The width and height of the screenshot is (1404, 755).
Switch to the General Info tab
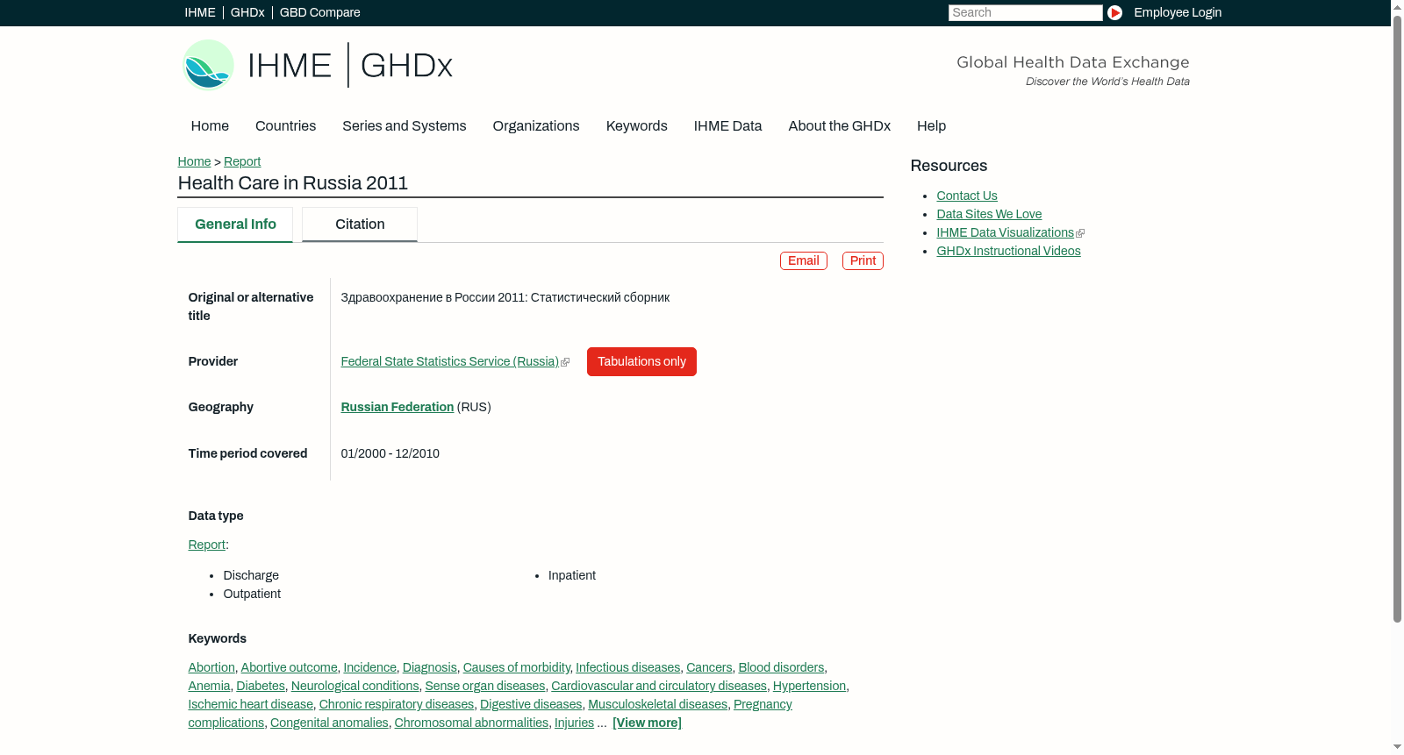click(x=235, y=224)
